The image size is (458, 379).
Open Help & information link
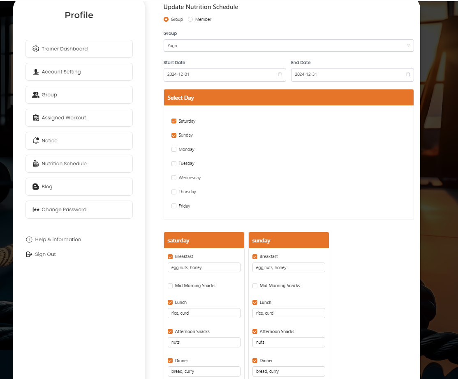(x=58, y=240)
